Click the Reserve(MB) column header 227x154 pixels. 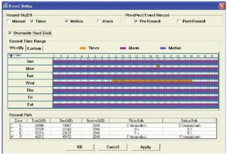(x=96, y=121)
